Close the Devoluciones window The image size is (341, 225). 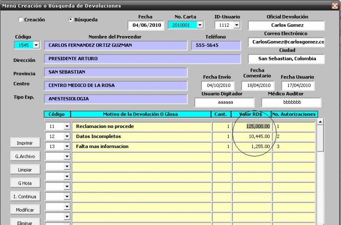[335, 5]
